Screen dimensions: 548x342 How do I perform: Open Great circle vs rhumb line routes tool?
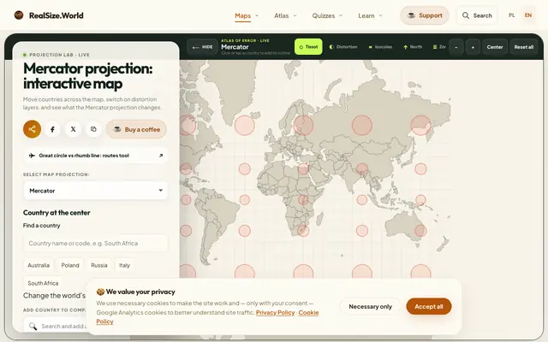96,156
